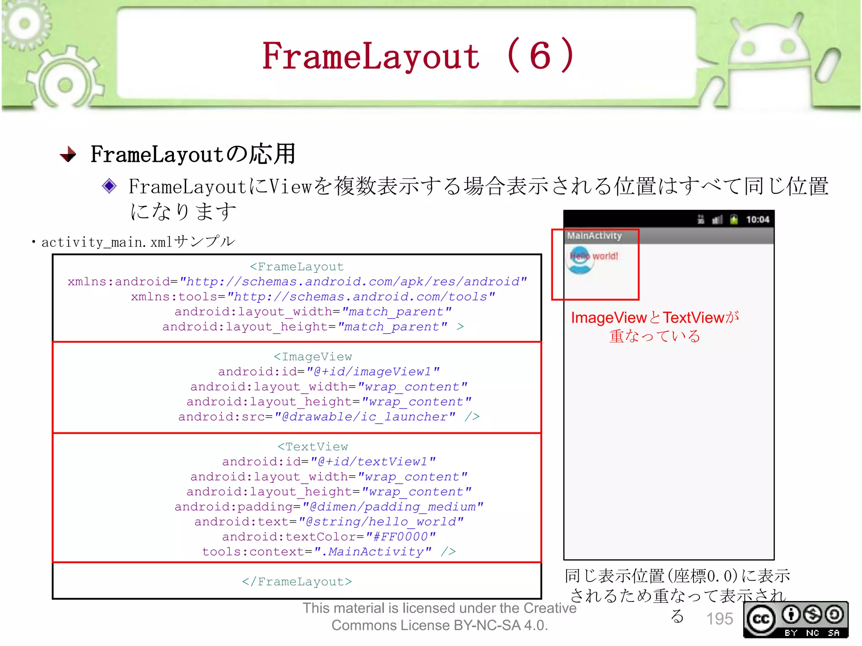Click the page number 195
This screenshot has width=862, height=646.
[719, 619]
